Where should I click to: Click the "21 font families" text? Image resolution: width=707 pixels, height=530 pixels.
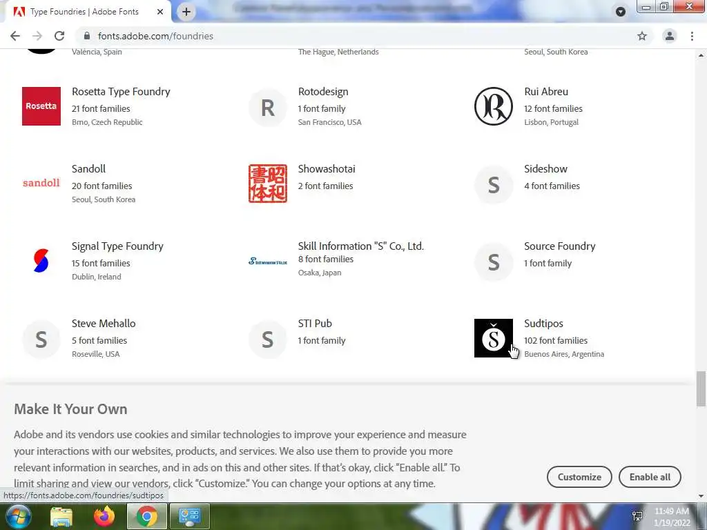pyautogui.click(x=101, y=108)
